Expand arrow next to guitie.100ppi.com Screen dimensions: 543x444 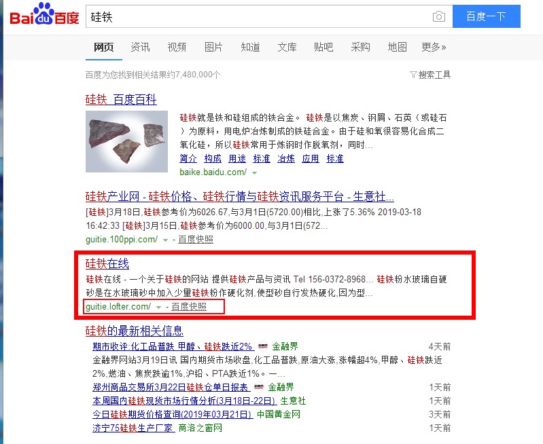coord(166,240)
